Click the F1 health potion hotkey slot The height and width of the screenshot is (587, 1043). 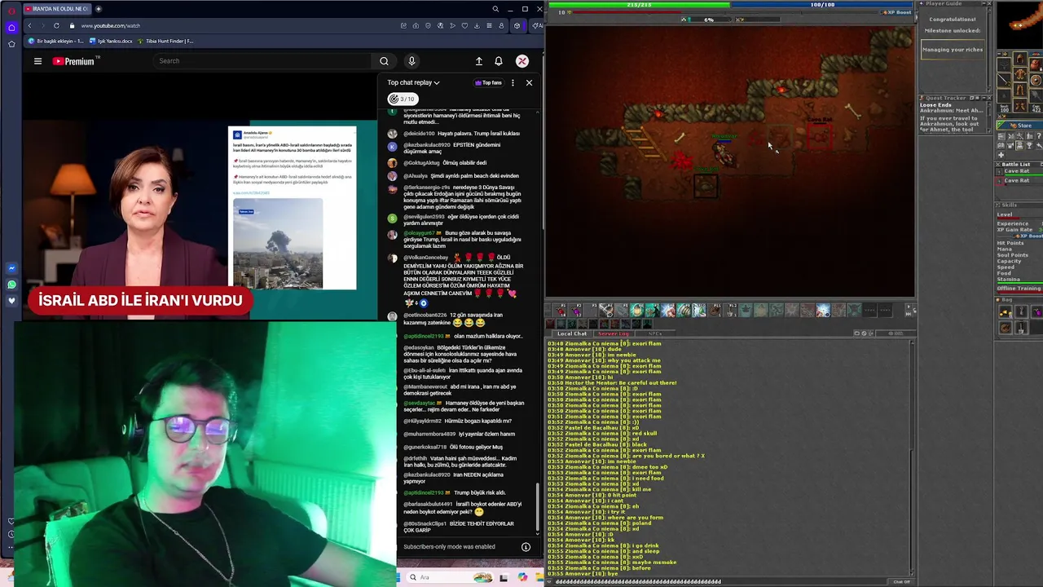click(561, 311)
